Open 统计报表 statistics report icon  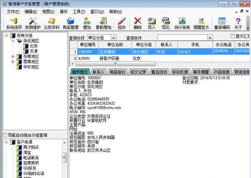click(182, 24)
